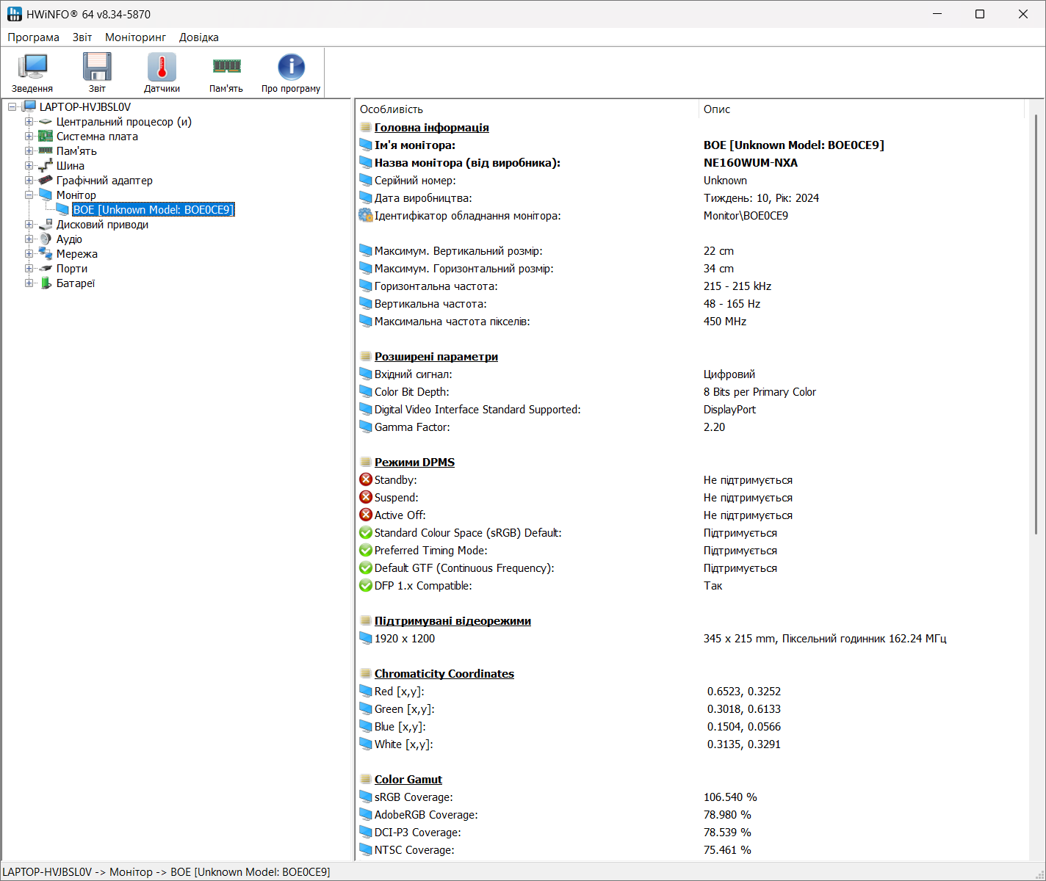Click the port icon beside Порти
This screenshot has width=1046, height=881.
[46, 269]
